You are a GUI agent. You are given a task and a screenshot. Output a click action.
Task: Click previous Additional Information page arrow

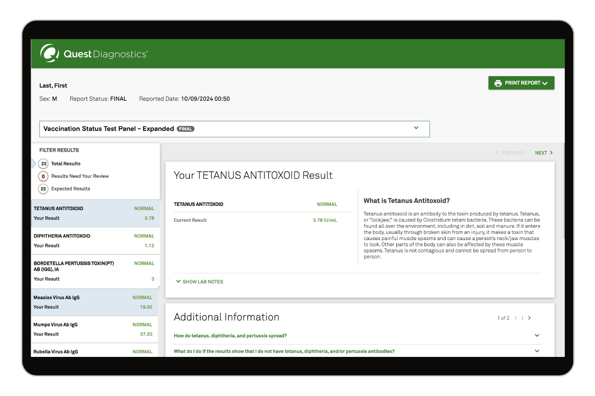(516, 318)
